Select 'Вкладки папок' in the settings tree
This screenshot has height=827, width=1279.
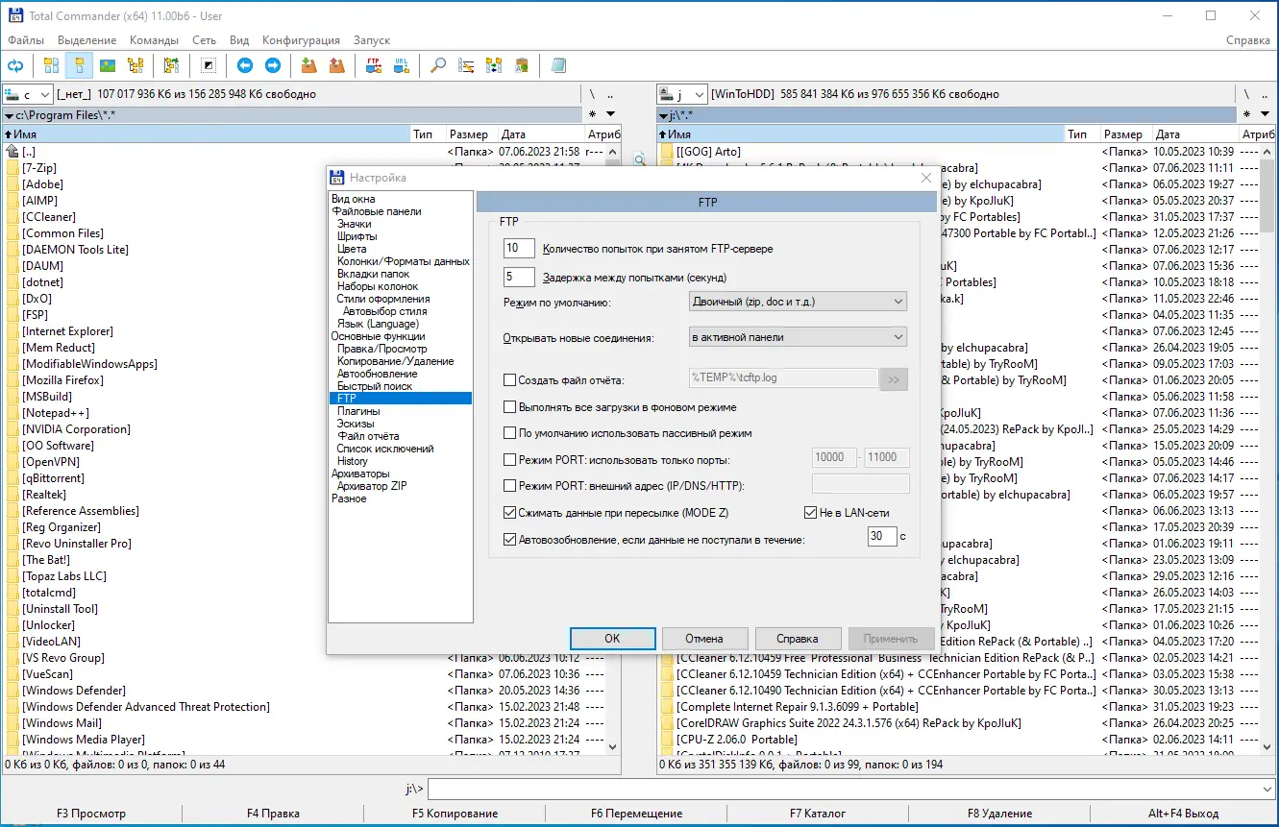[374, 274]
